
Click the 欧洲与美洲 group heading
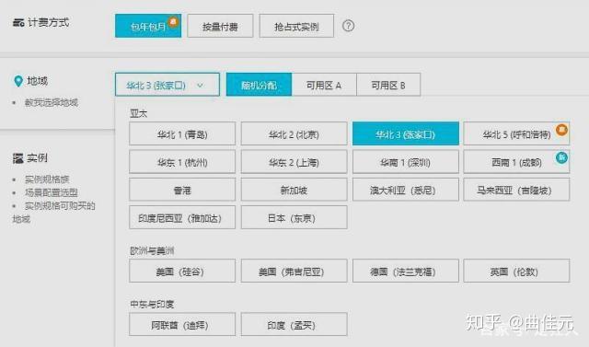click(x=152, y=250)
